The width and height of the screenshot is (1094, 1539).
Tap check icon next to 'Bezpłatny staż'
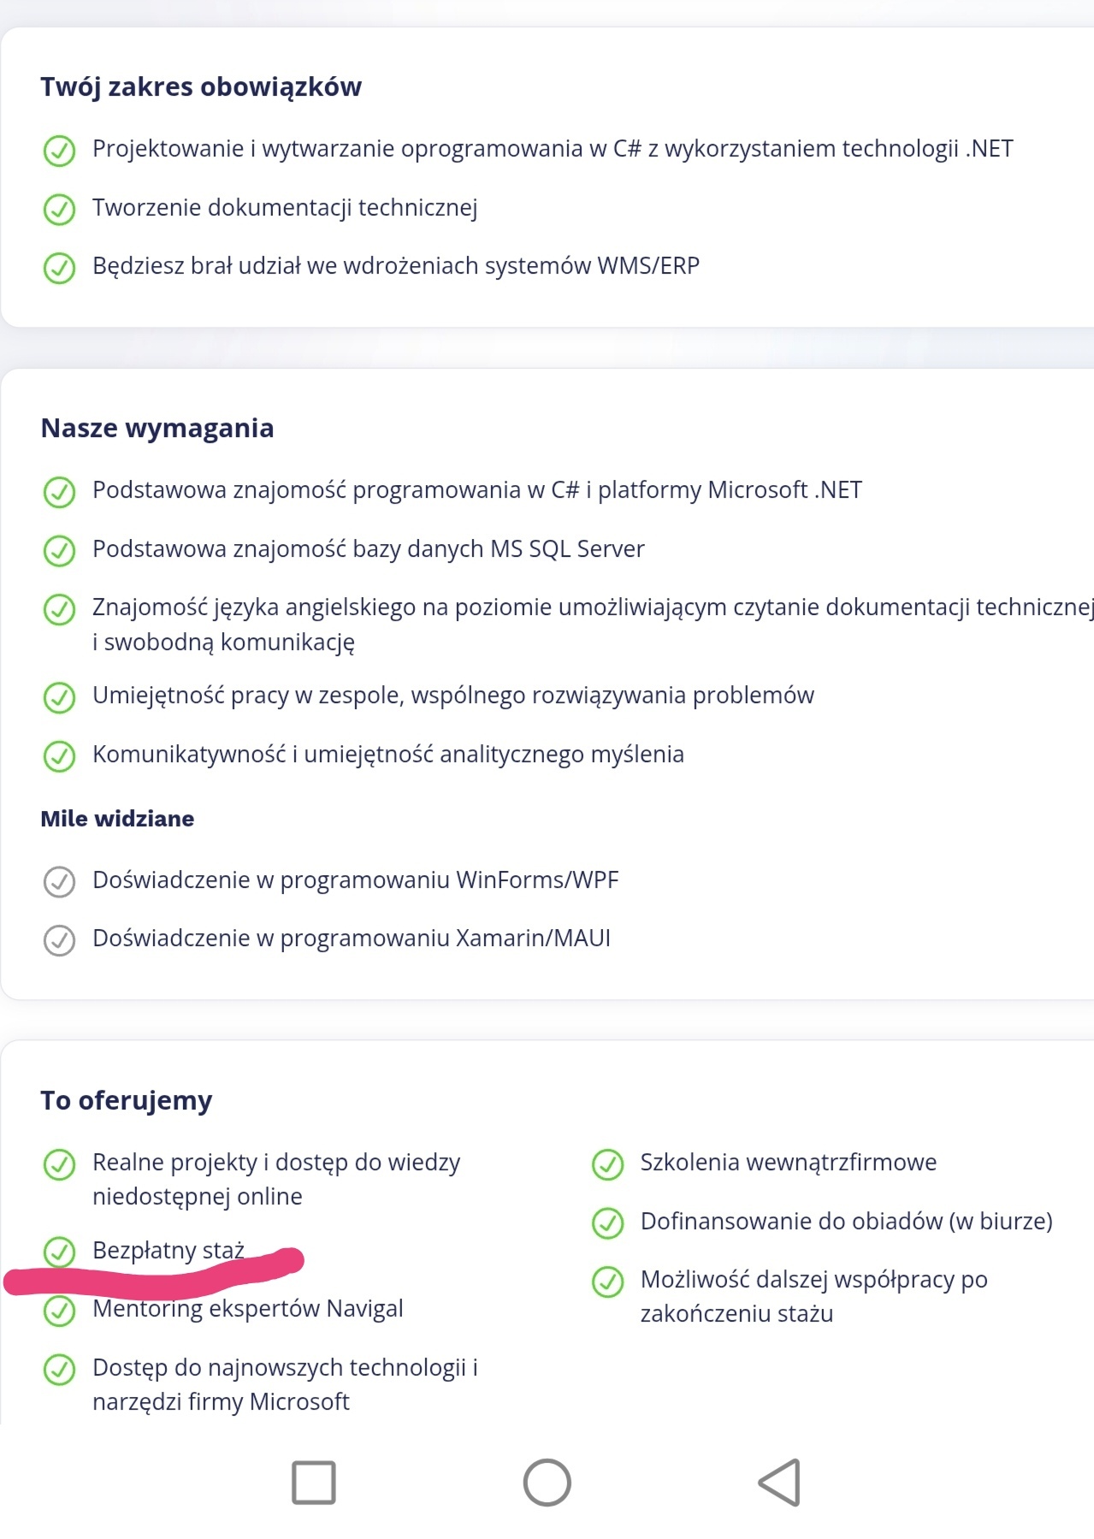[x=59, y=1252]
